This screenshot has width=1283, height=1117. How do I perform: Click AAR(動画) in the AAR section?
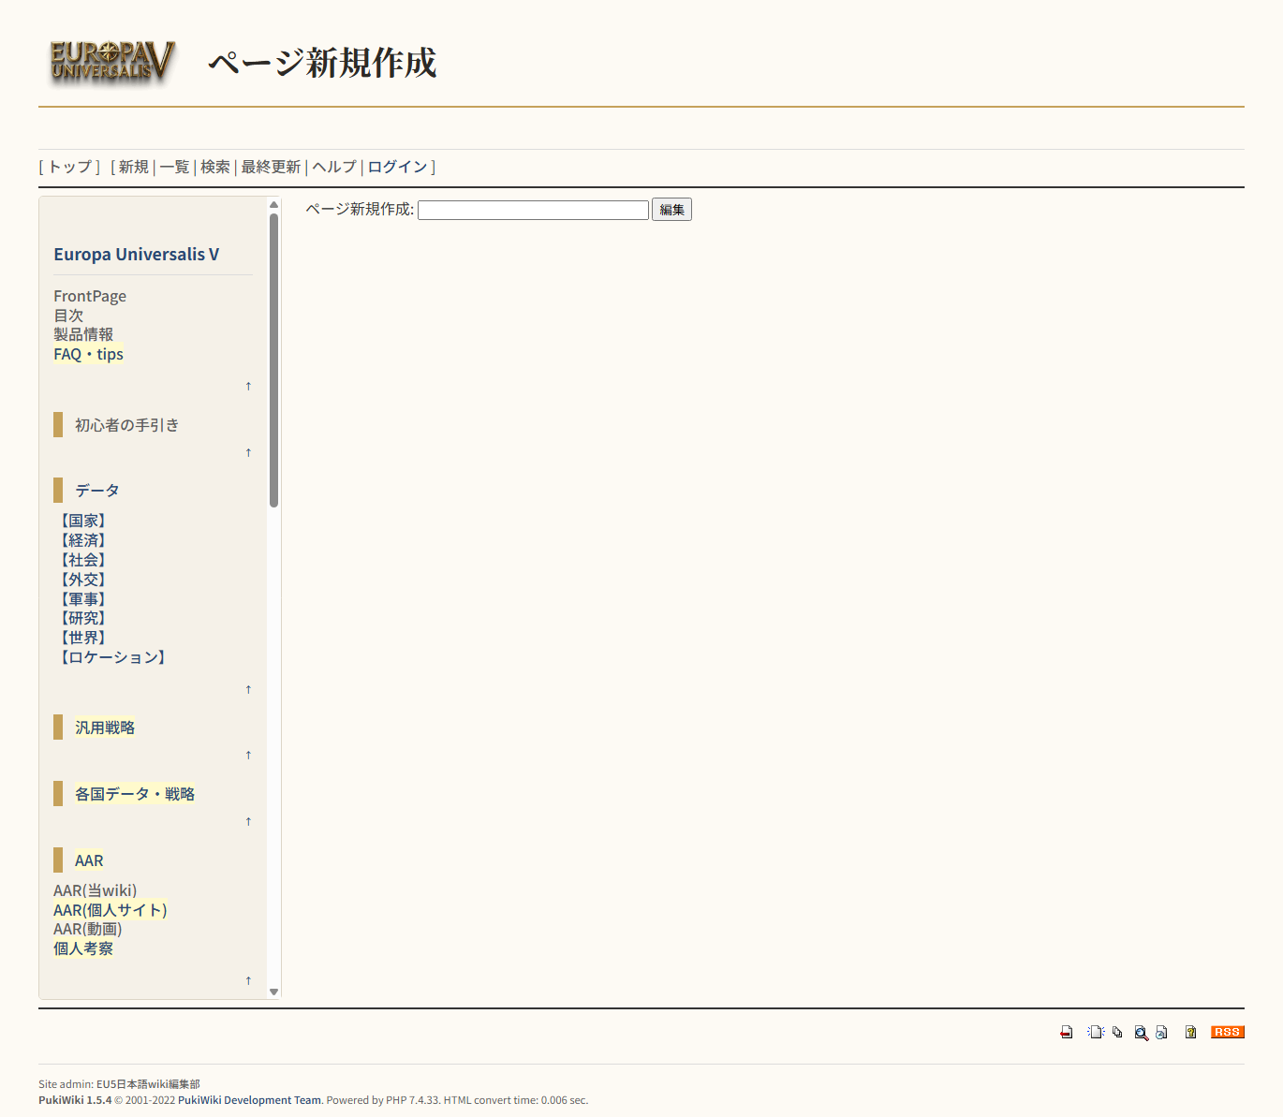[x=88, y=929]
